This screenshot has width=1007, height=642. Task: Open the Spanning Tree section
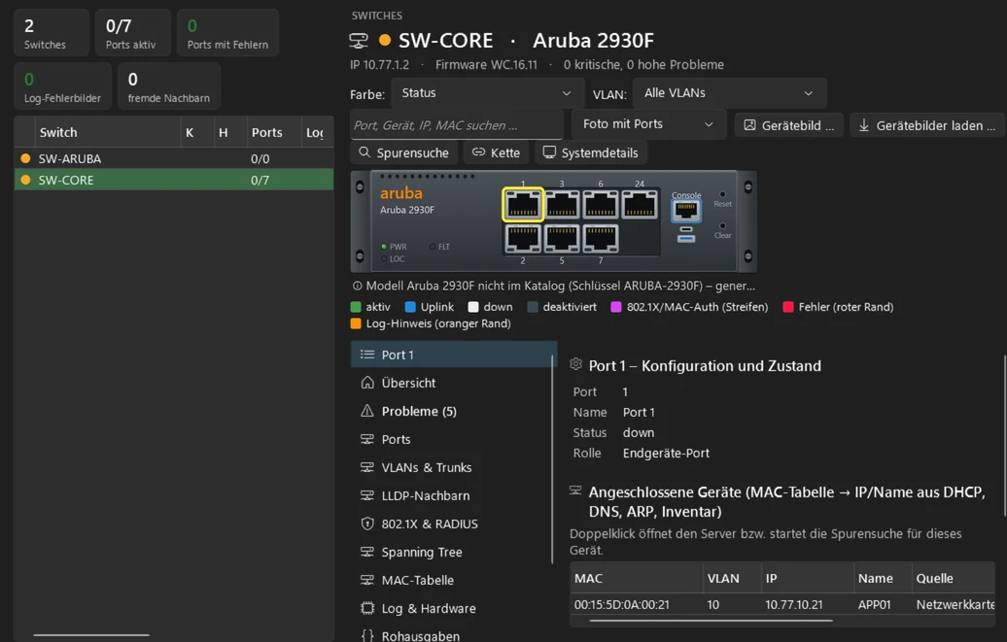(x=453, y=552)
